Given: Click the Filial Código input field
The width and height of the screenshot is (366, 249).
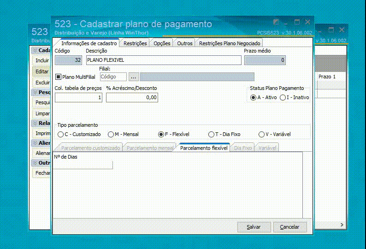Looking at the screenshot, I should [x=113, y=77].
